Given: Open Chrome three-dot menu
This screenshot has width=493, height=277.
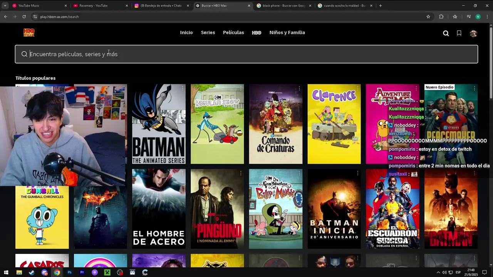Looking at the screenshot, I should coord(487,17).
